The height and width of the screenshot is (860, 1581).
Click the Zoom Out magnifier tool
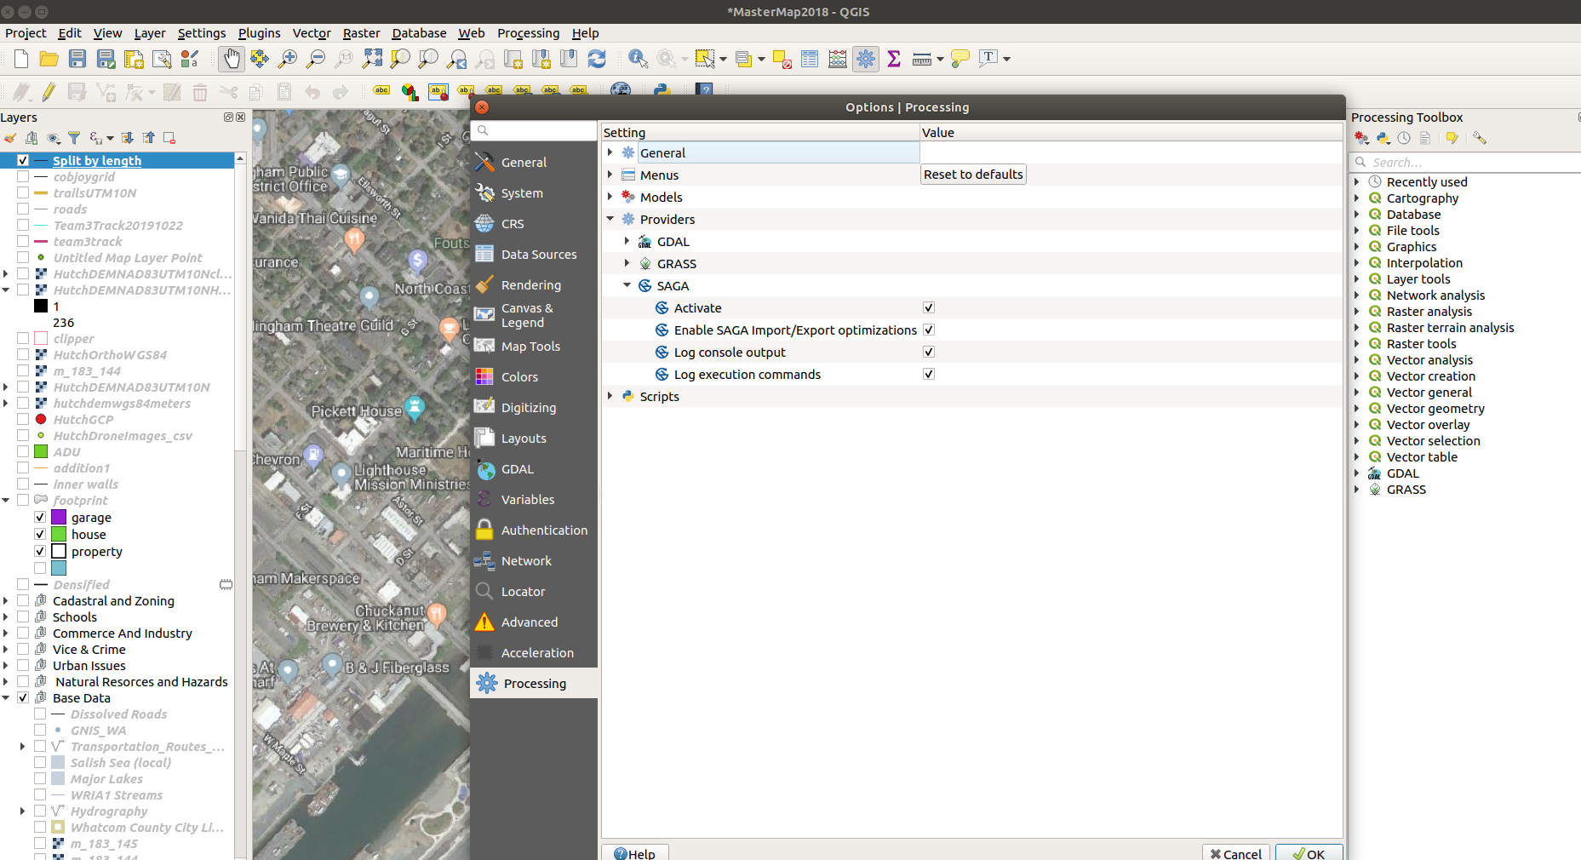coord(316,59)
